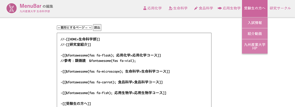Click the flask icon beside 応用化学

[145, 8]
